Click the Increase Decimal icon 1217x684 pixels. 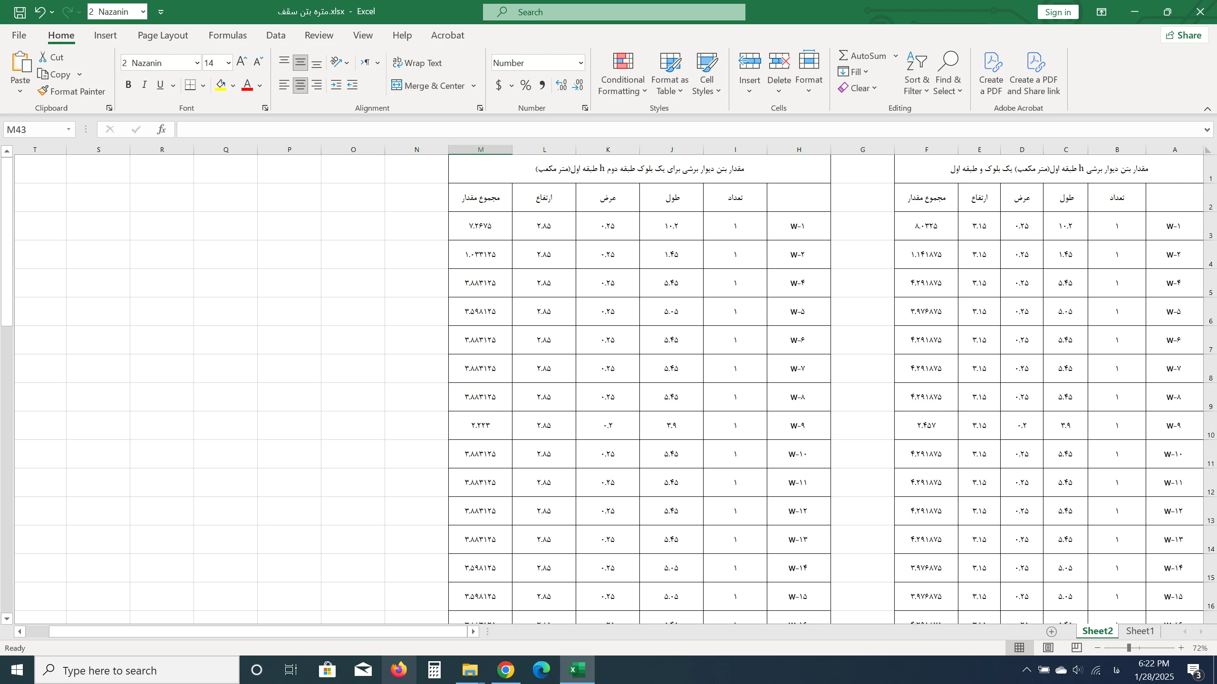coord(561,85)
